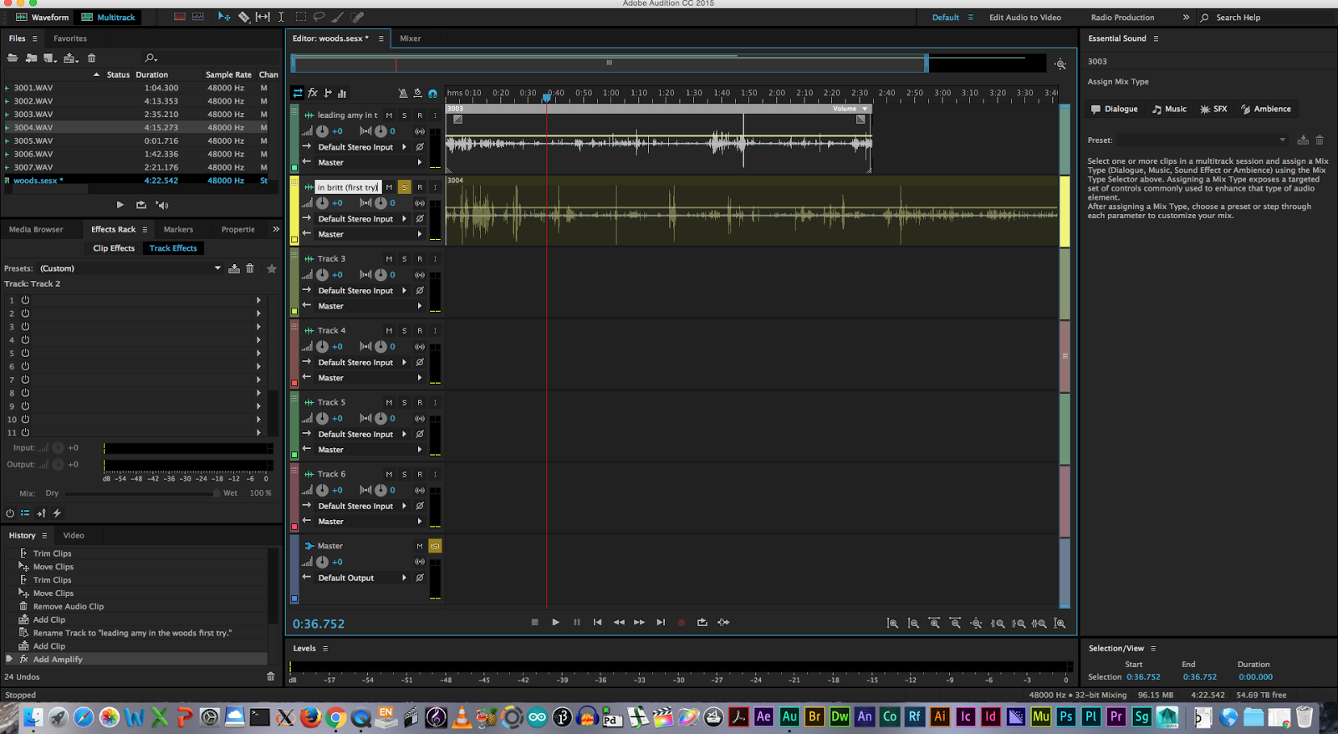
Task: Switch to the Waveform view
Action: (42, 17)
